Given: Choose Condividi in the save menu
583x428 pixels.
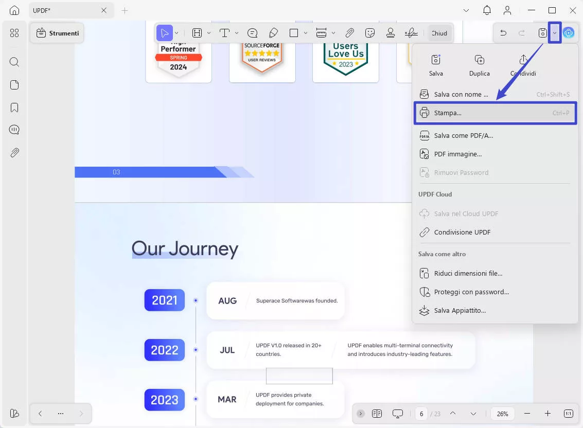Looking at the screenshot, I should 523,65.
